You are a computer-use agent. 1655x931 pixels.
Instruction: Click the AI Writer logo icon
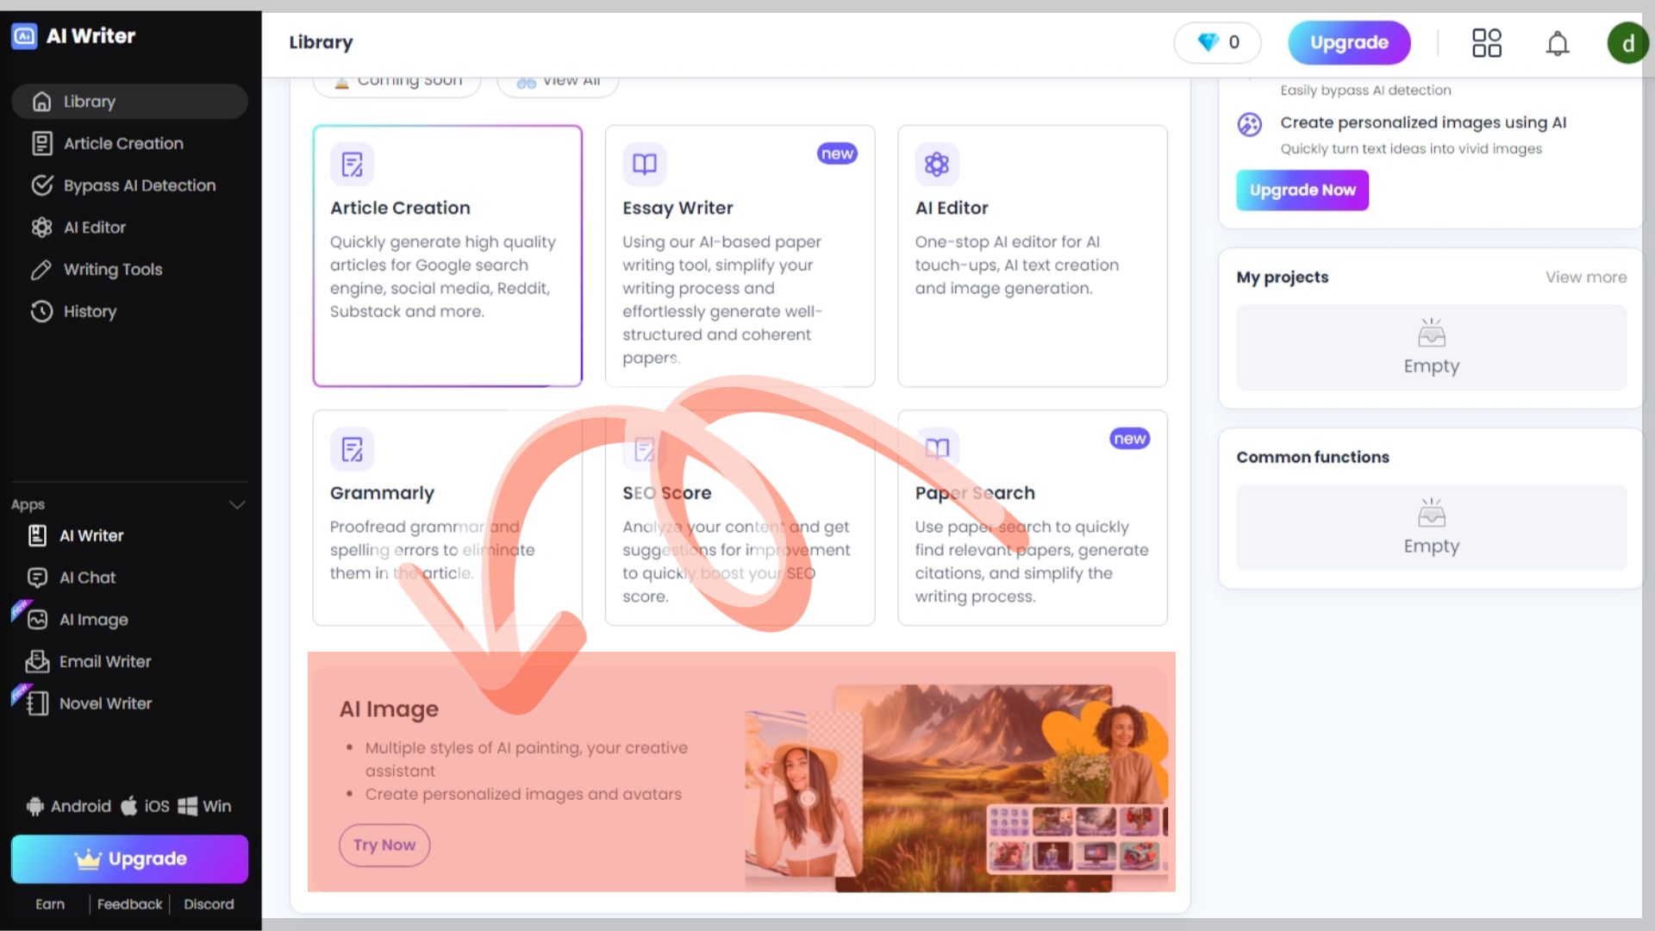coord(24,36)
